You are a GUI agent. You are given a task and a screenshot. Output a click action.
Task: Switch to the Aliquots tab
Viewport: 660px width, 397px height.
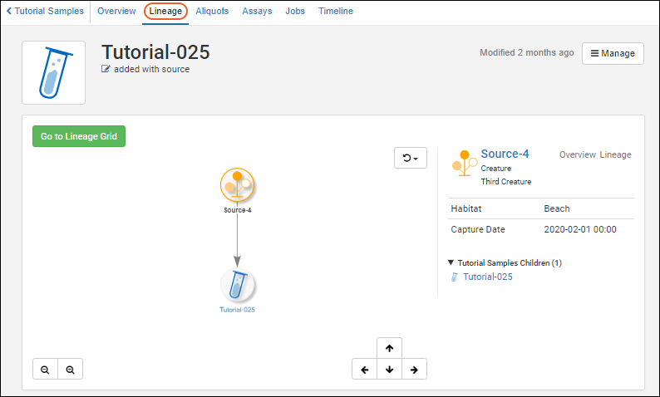click(212, 12)
